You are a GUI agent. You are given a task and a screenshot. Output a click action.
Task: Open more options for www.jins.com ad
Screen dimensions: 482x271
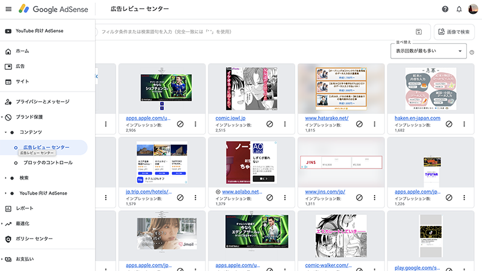tap(374, 198)
